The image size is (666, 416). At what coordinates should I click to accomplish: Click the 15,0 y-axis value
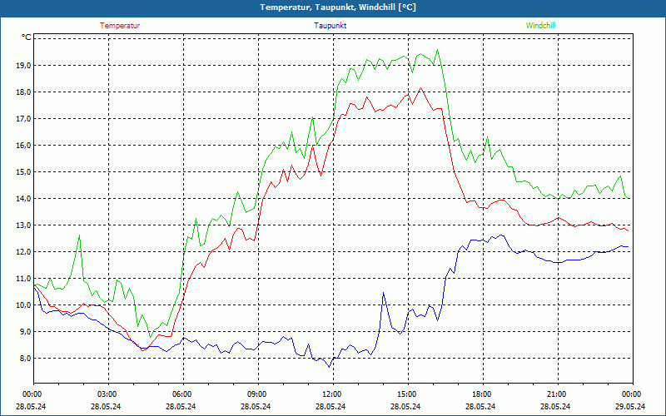[24, 172]
